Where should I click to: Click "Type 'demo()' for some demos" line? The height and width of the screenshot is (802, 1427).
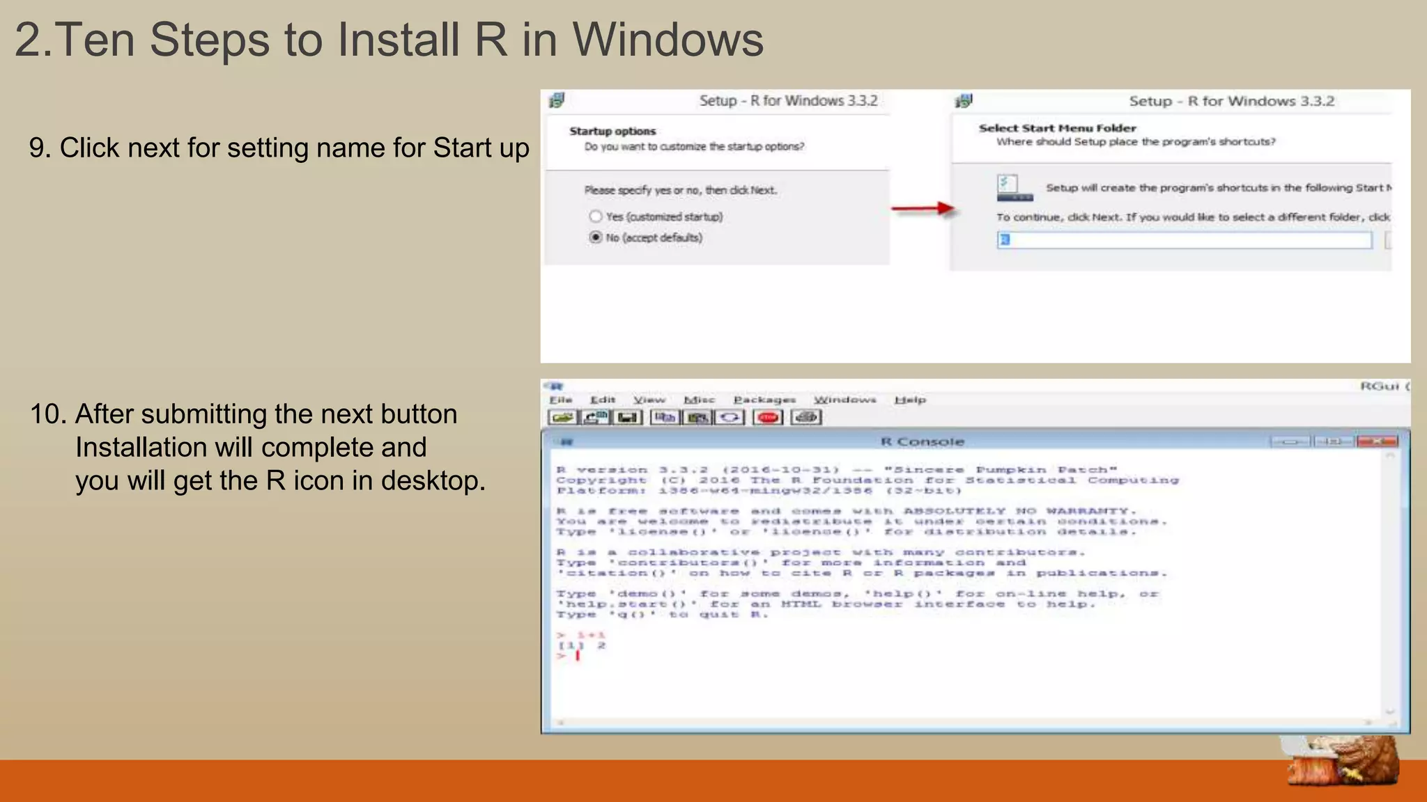pyautogui.click(x=857, y=594)
